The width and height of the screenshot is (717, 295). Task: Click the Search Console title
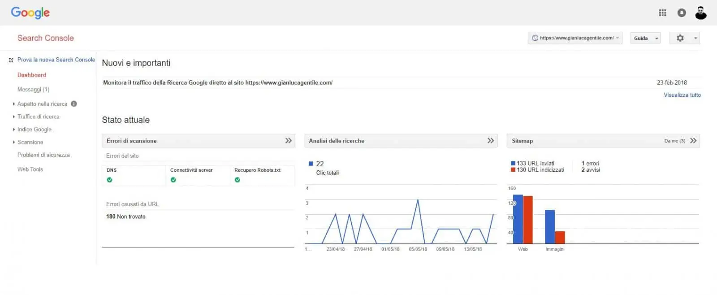pyautogui.click(x=46, y=38)
